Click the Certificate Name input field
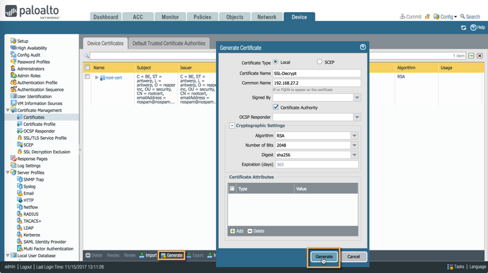Screen dimensions: 488x273 317,73
